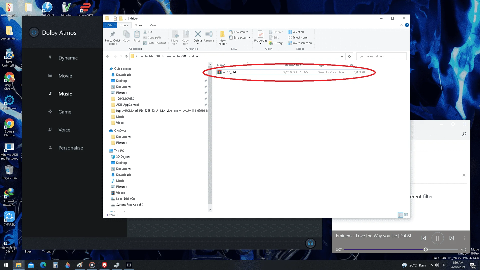Open Explorer help icon
Viewport: 480px width, 270px height.
(407, 25)
